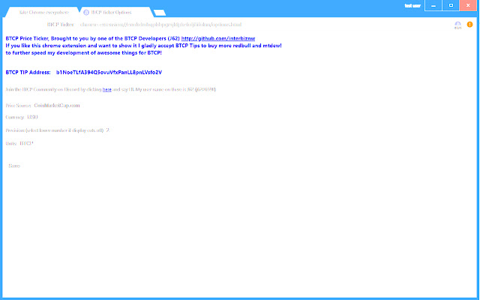
Task: Open the new tab button
Action: tap(159, 12)
